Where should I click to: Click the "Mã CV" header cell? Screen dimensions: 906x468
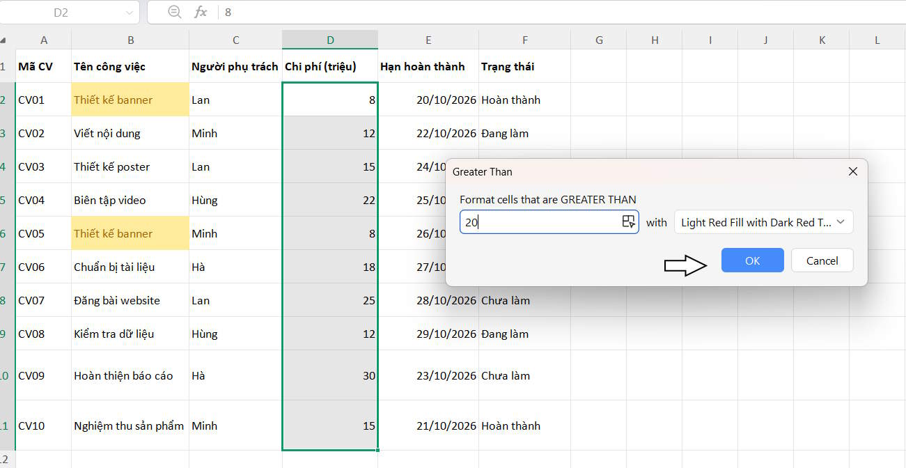(x=44, y=66)
